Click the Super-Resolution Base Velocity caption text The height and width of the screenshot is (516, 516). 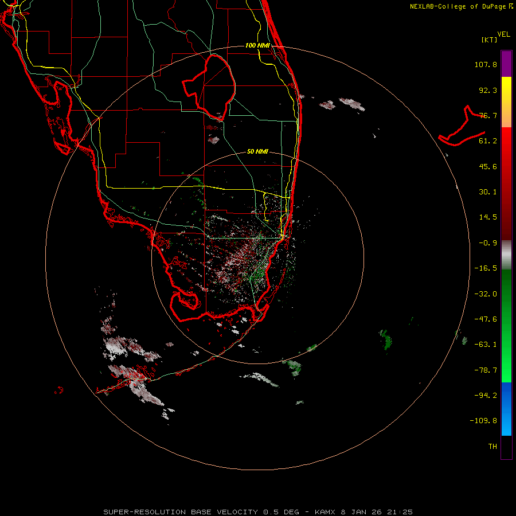point(258,512)
